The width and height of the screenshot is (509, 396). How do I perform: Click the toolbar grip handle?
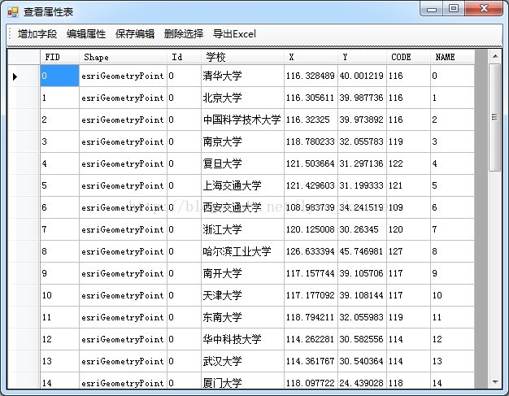click(x=10, y=34)
